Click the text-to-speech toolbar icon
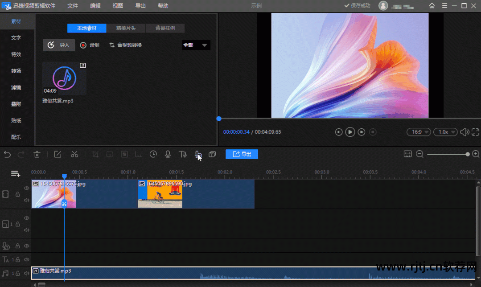 click(182, 154)
